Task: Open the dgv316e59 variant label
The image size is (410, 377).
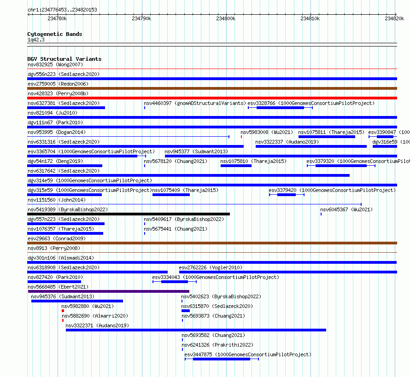Action: [391, 142]
